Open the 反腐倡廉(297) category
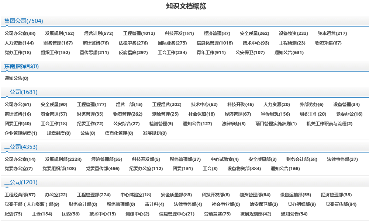This screenshot has height=221, width=369. [133, 53]
